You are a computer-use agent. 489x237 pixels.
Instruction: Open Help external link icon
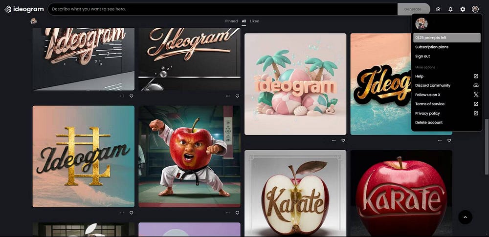pyautogui.click(x=476, y=76)
